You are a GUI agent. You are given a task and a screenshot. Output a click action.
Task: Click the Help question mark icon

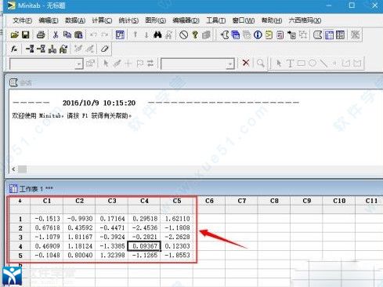point(195,35)
